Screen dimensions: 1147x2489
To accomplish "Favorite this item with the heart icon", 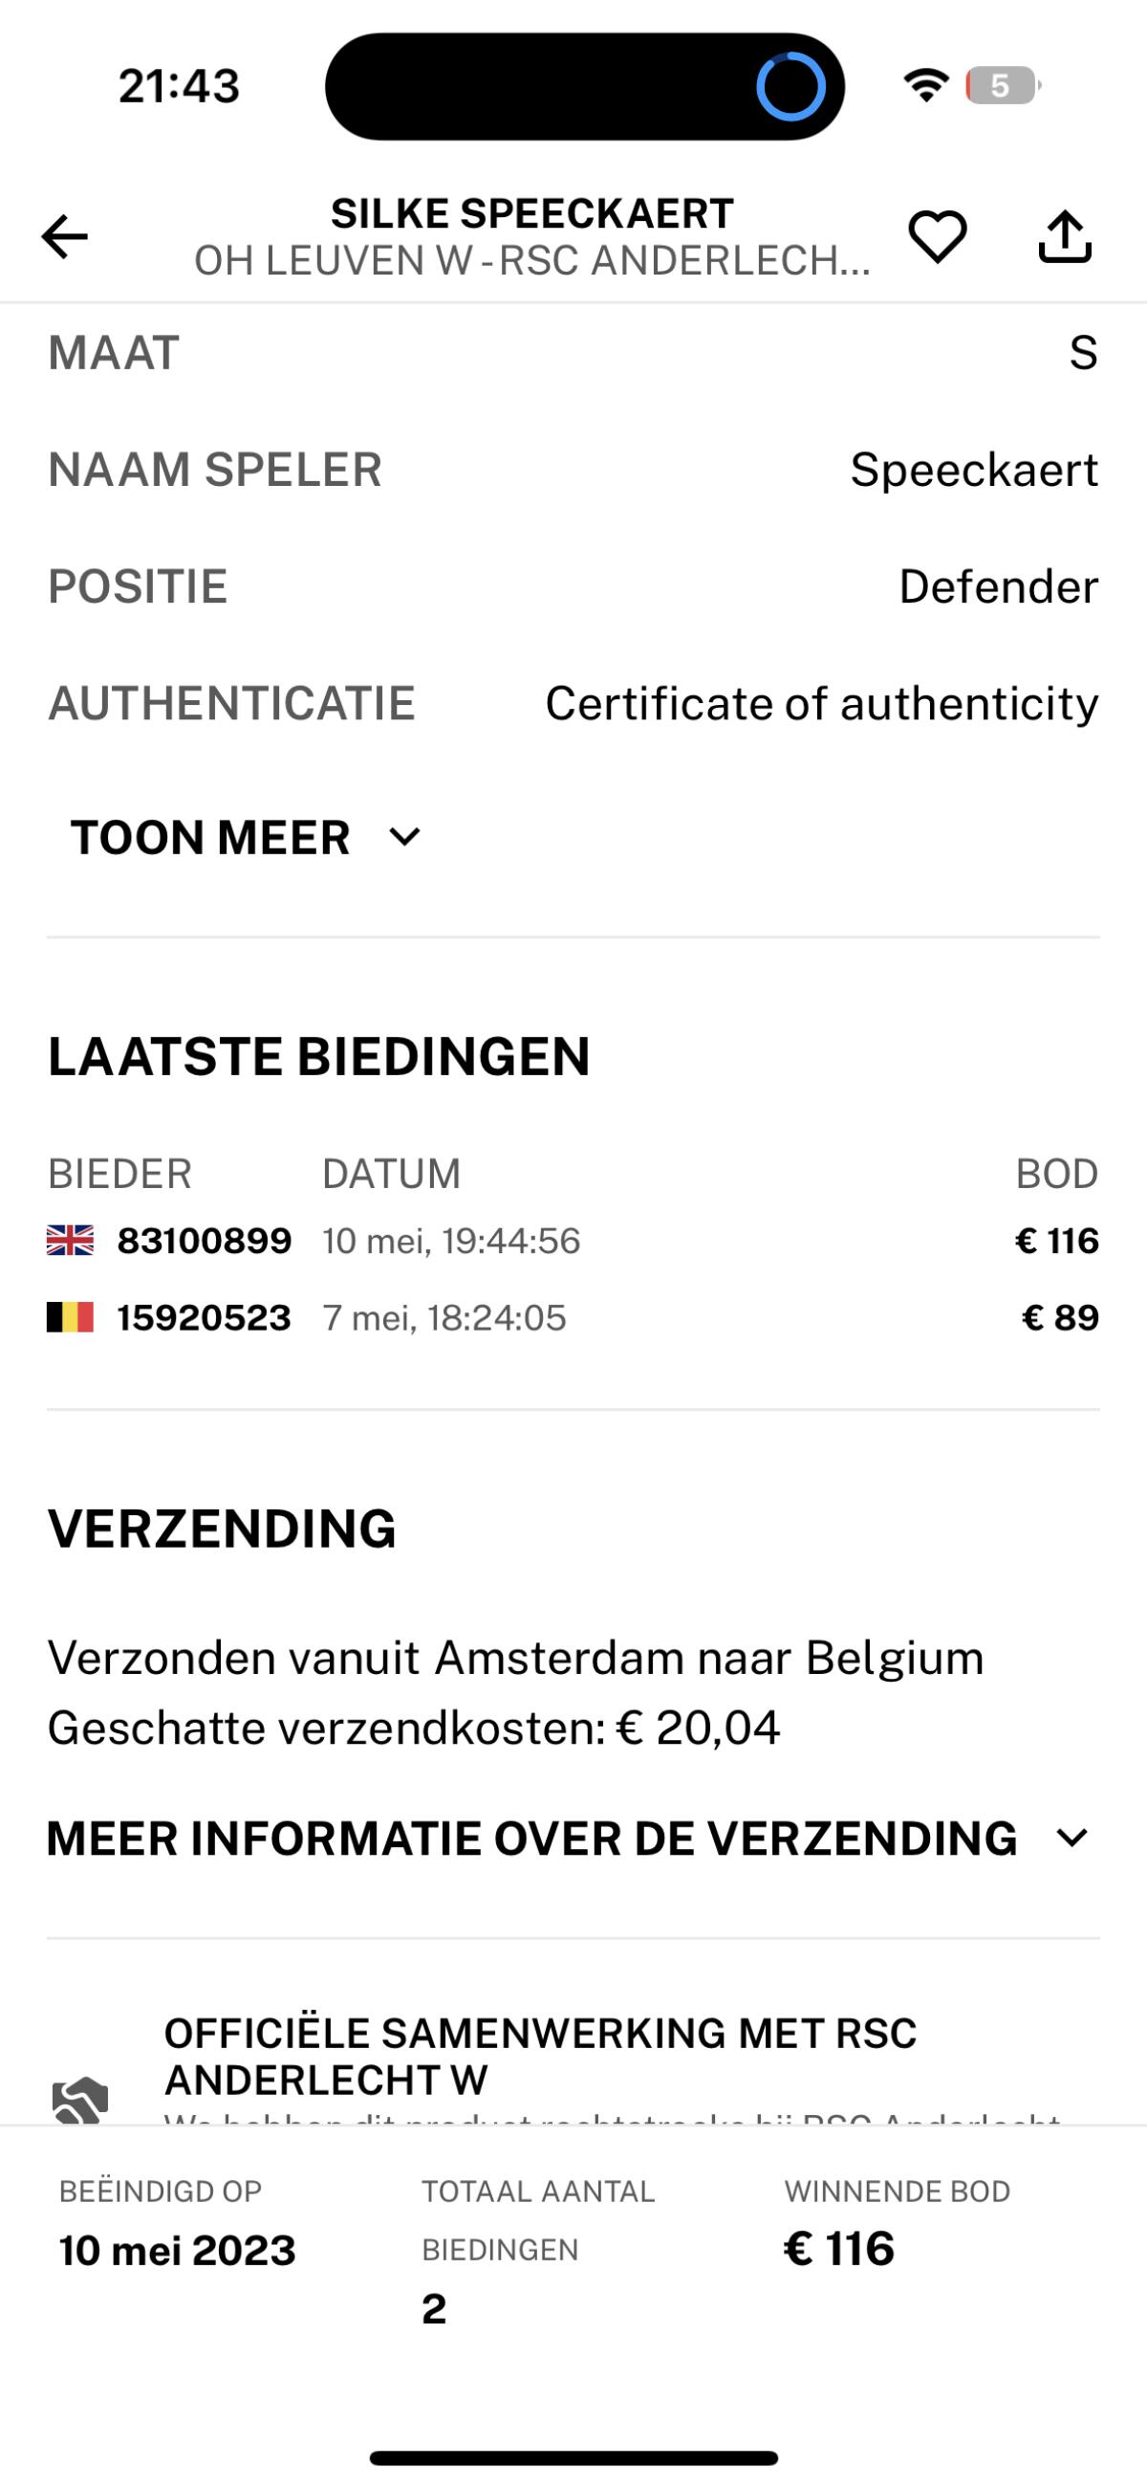I will (937, 236).
